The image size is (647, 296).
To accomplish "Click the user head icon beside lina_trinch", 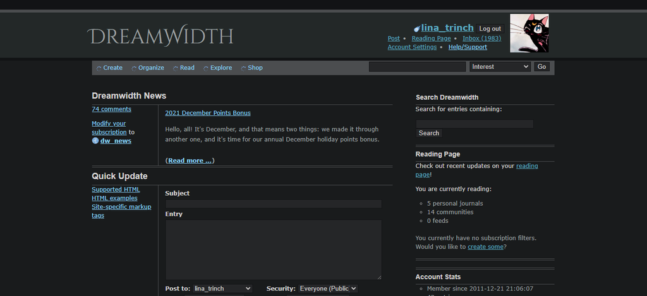I will [x=417, y=28].
